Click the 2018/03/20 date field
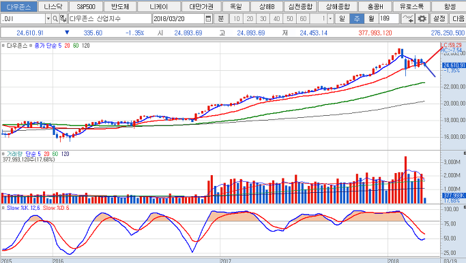 pos(178,18)
